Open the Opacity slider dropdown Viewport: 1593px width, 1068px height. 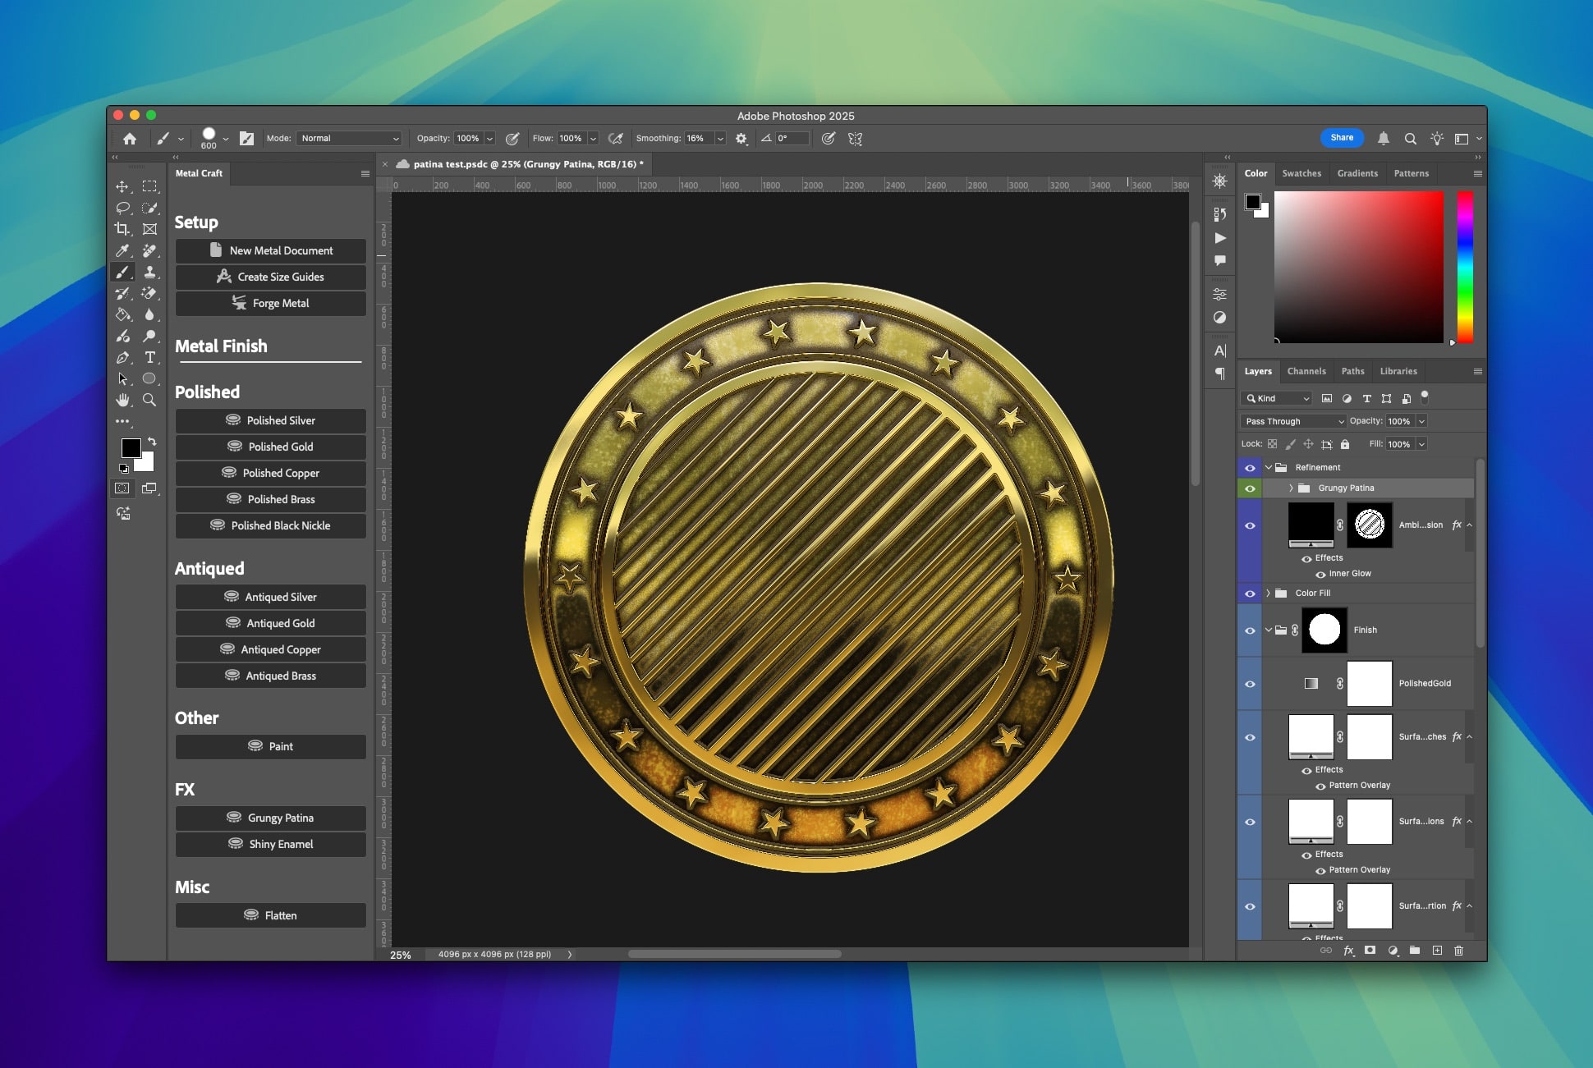coord(490,139)
